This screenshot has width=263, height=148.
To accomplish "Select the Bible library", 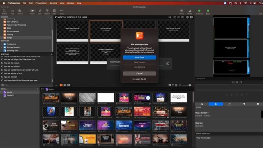I will coord(9,28).
